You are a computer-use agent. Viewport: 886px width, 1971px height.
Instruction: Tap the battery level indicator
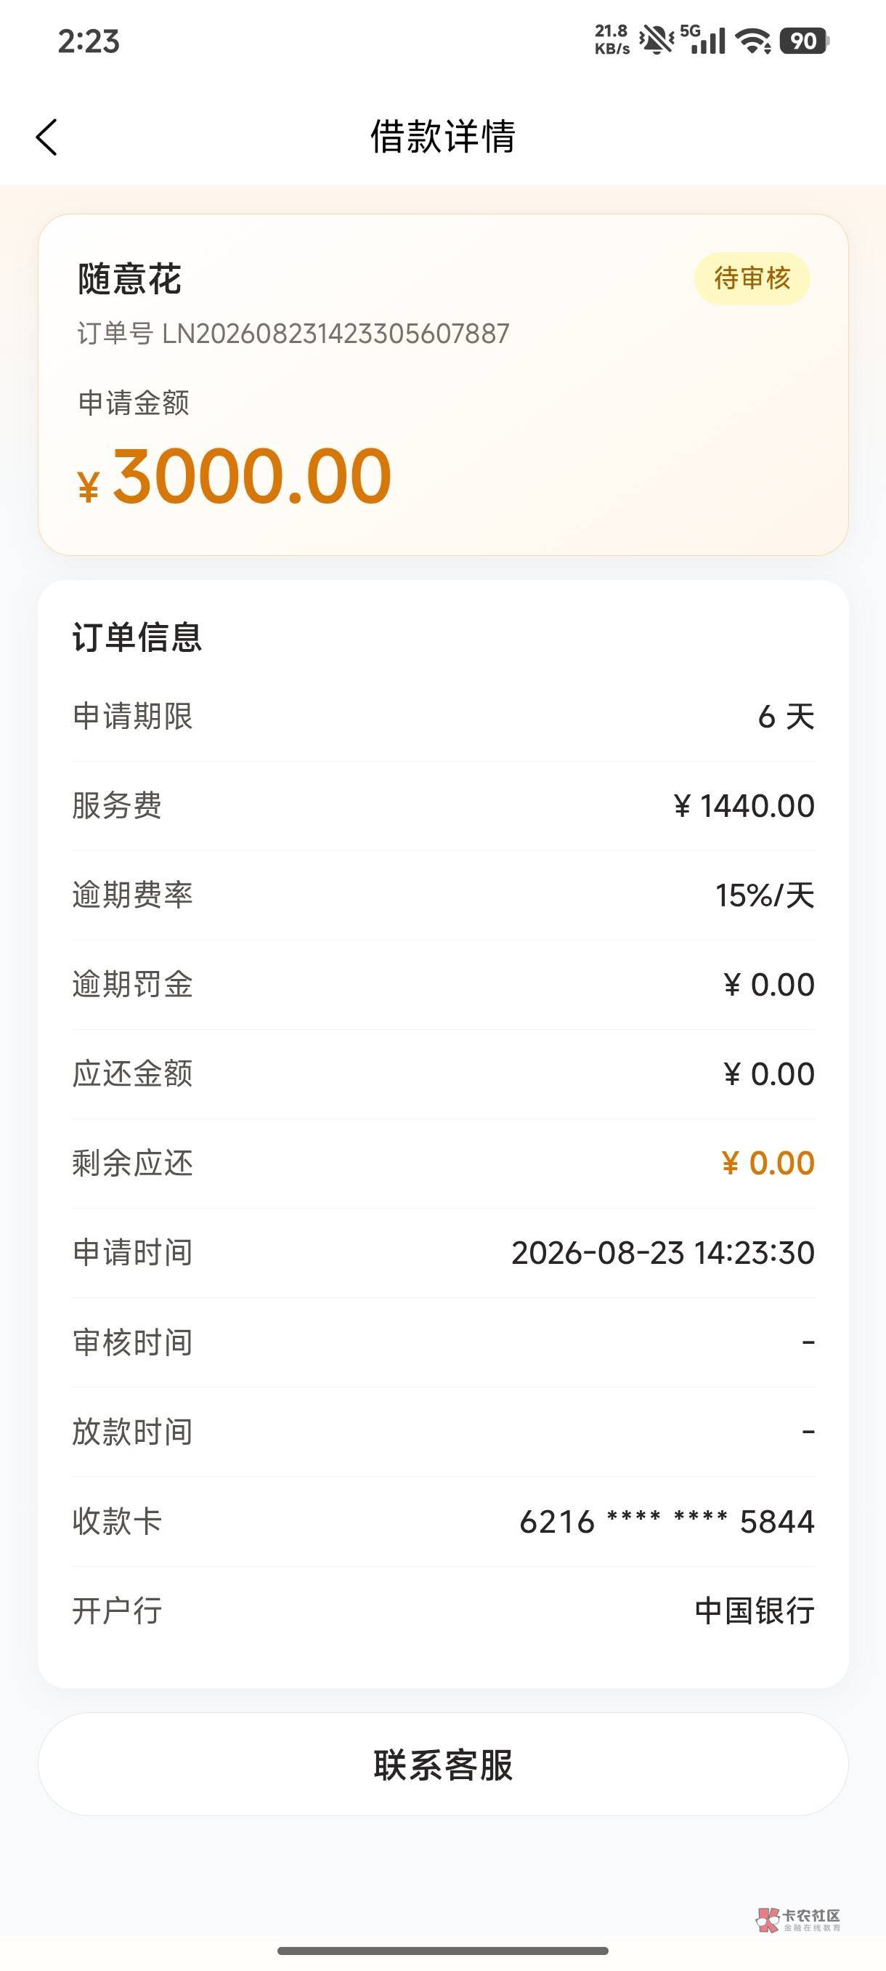click(804, 41)
